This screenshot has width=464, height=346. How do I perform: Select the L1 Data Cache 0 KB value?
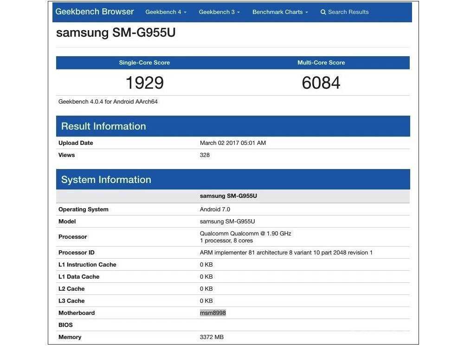pos(206,277)
